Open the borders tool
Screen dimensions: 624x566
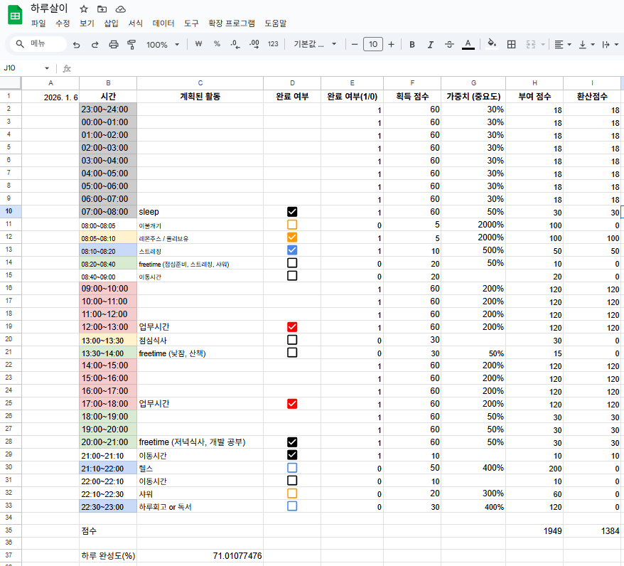[x=512, y=45]
